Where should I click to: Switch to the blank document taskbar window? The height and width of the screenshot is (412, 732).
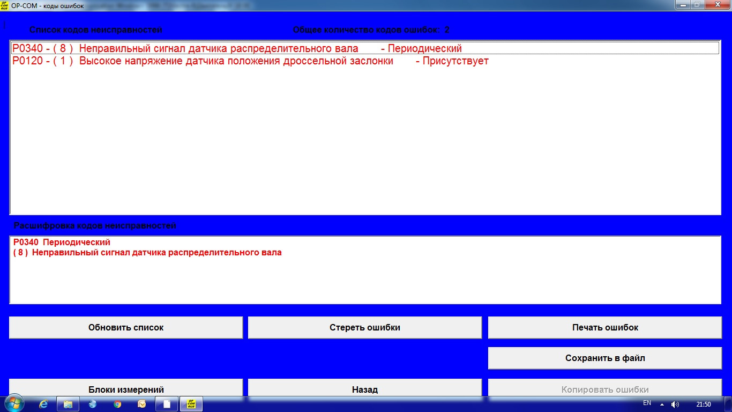click(x=167, y=404)
